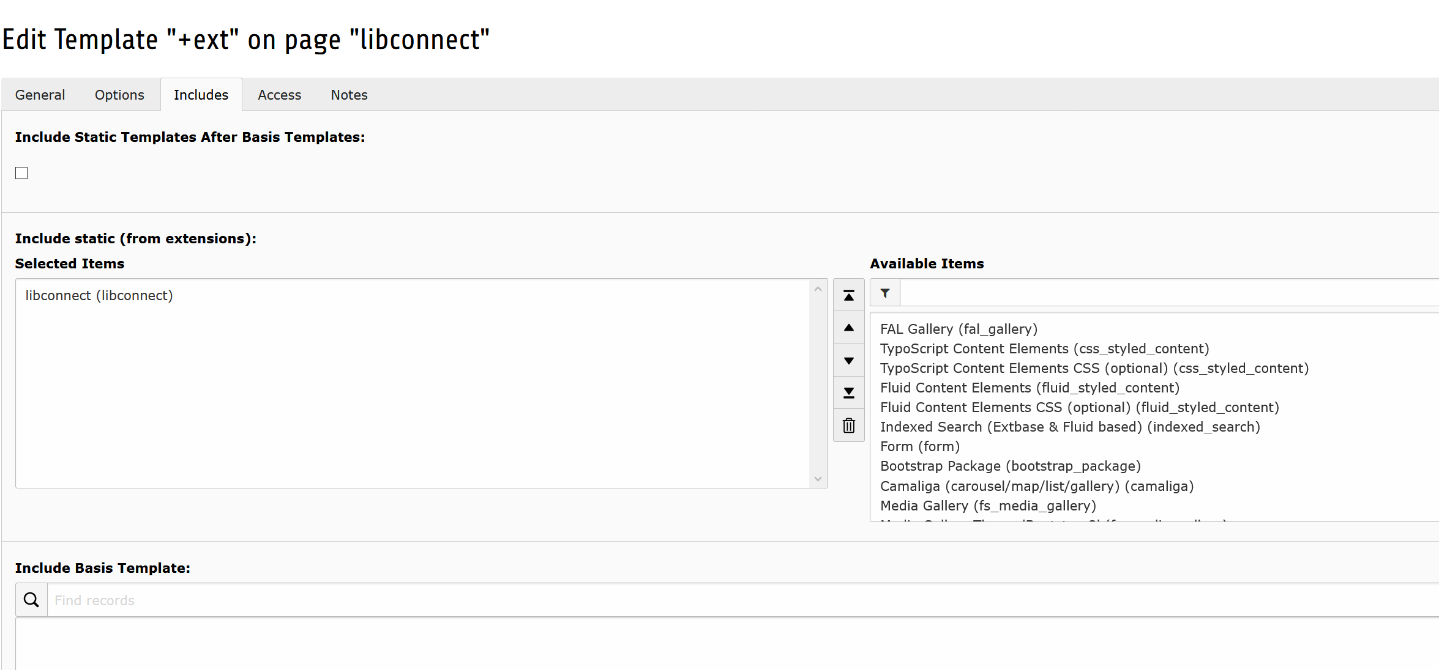This screenshot has width=1439, height=670.
Task: Move selected item to the top
Action: (848, 294)
